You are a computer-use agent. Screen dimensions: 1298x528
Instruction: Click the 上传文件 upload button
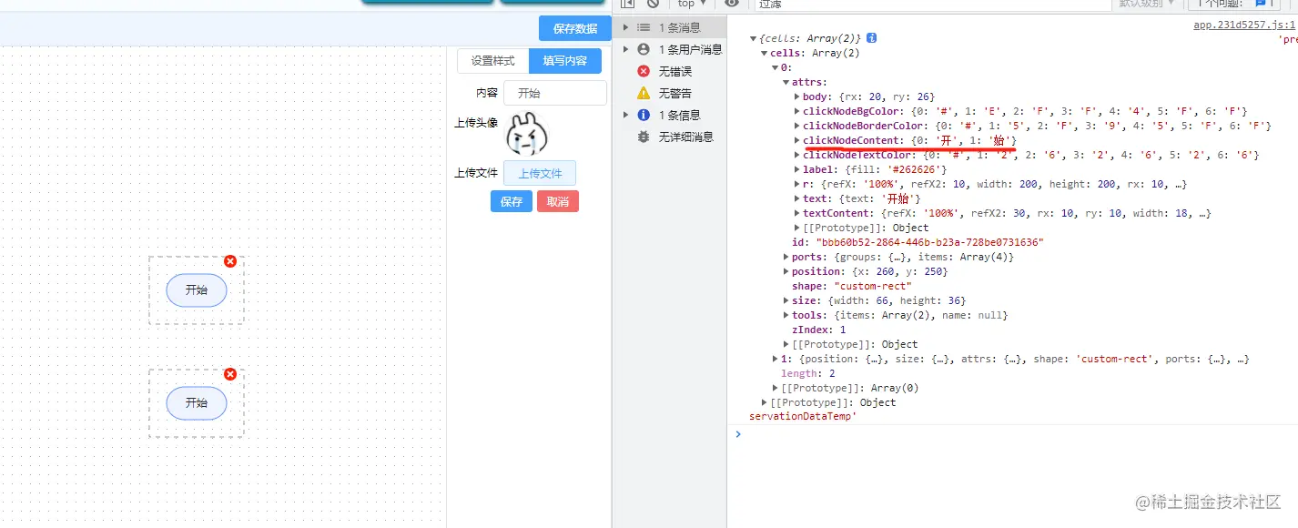tap(541, 173)
